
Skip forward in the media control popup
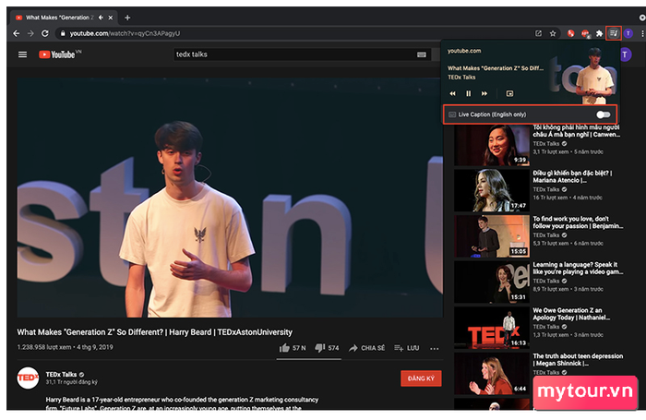click(x=484, y=93)
